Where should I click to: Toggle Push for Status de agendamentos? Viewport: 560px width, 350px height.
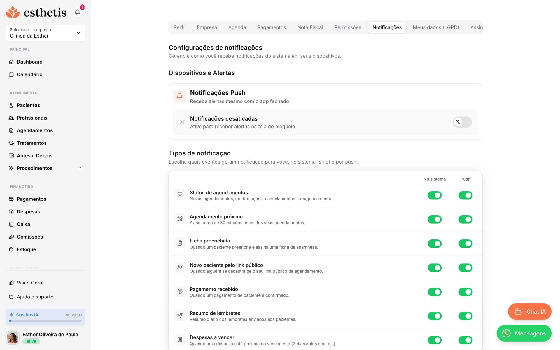click(x=465, y=195)
